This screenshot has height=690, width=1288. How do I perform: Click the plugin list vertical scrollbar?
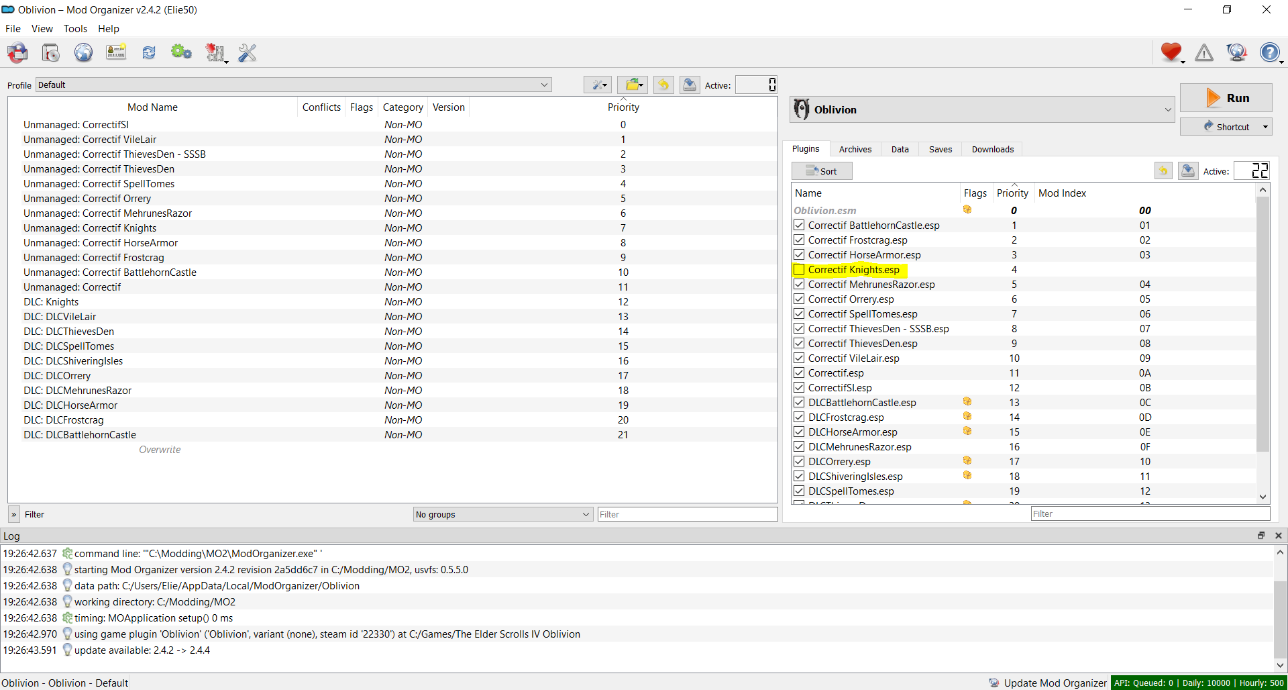tap(1263, 324)
